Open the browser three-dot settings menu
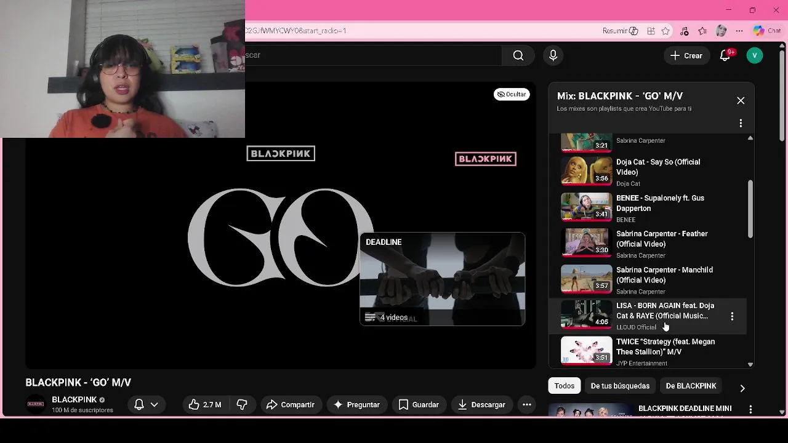Screen dimensions: 788x443 (739, 31)
